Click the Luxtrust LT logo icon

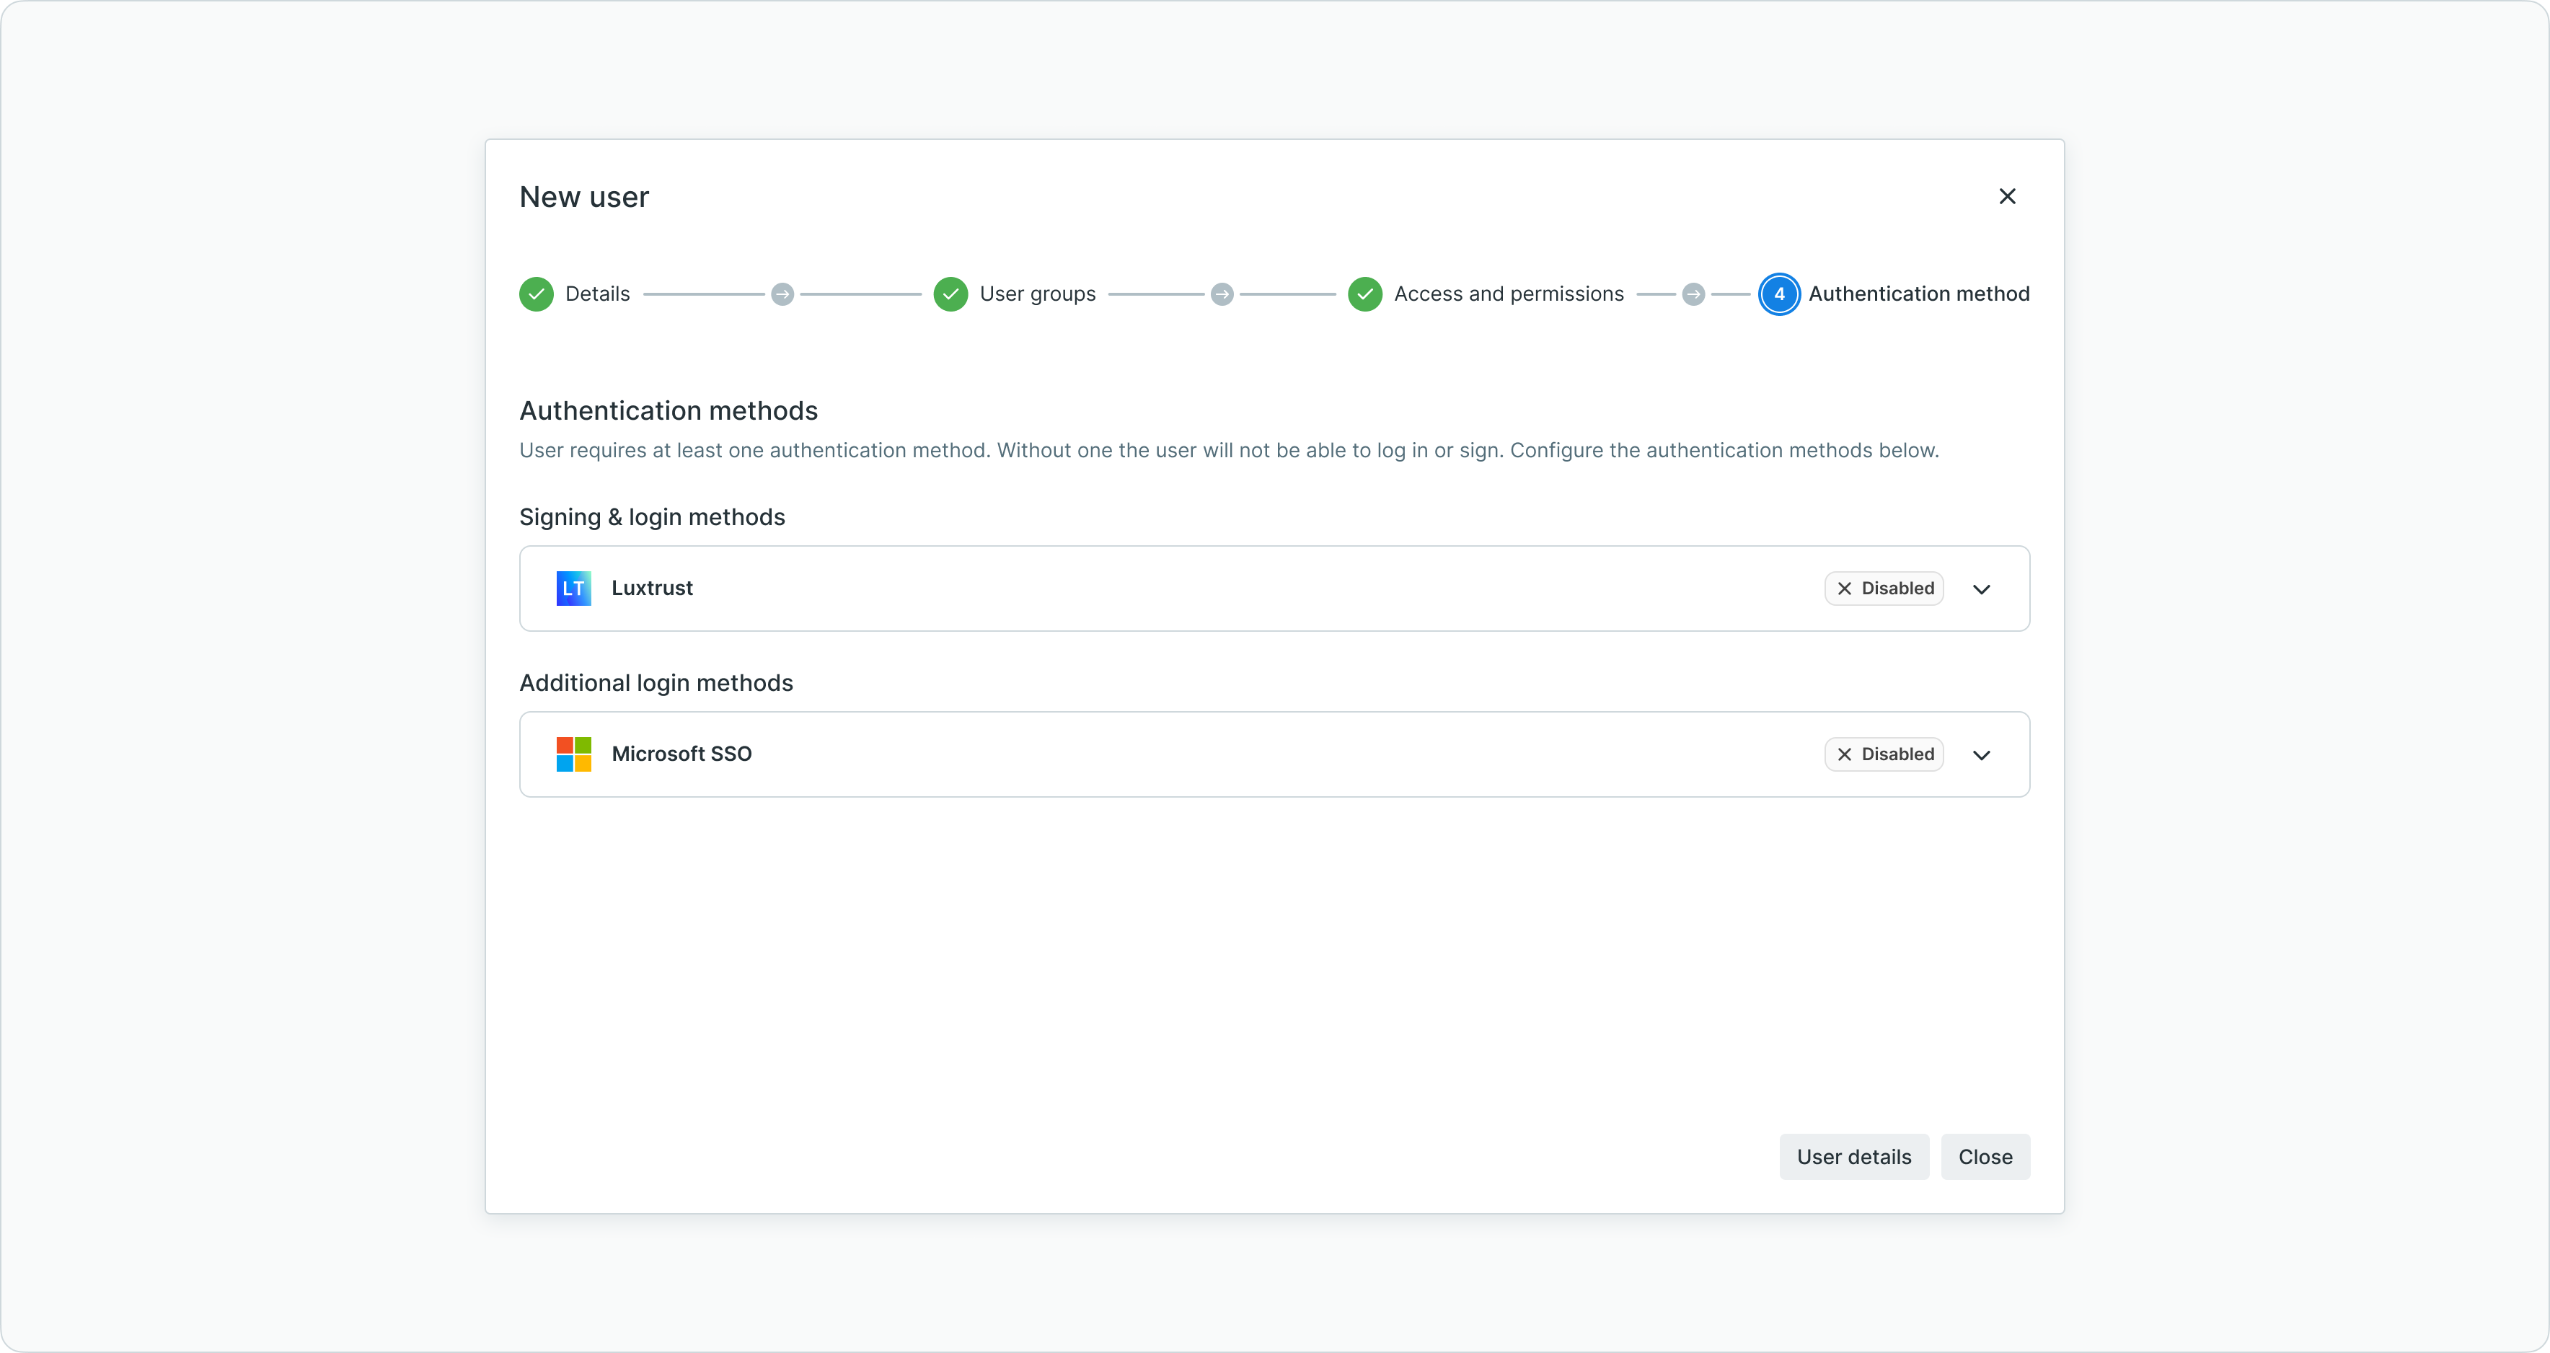pyautogui.click(x=573, y=588)
